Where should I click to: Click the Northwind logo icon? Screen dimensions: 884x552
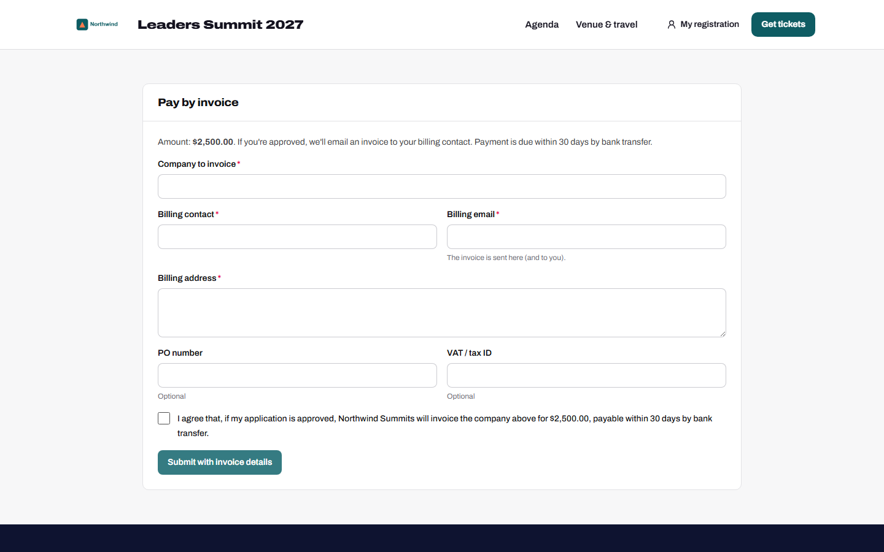coord(82,25)
